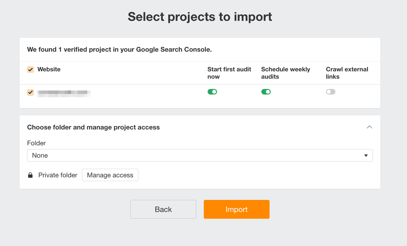The height and width of the screenshot is (246, 407).
Task: Click the Website column header label
Action: tap(49, 69)
